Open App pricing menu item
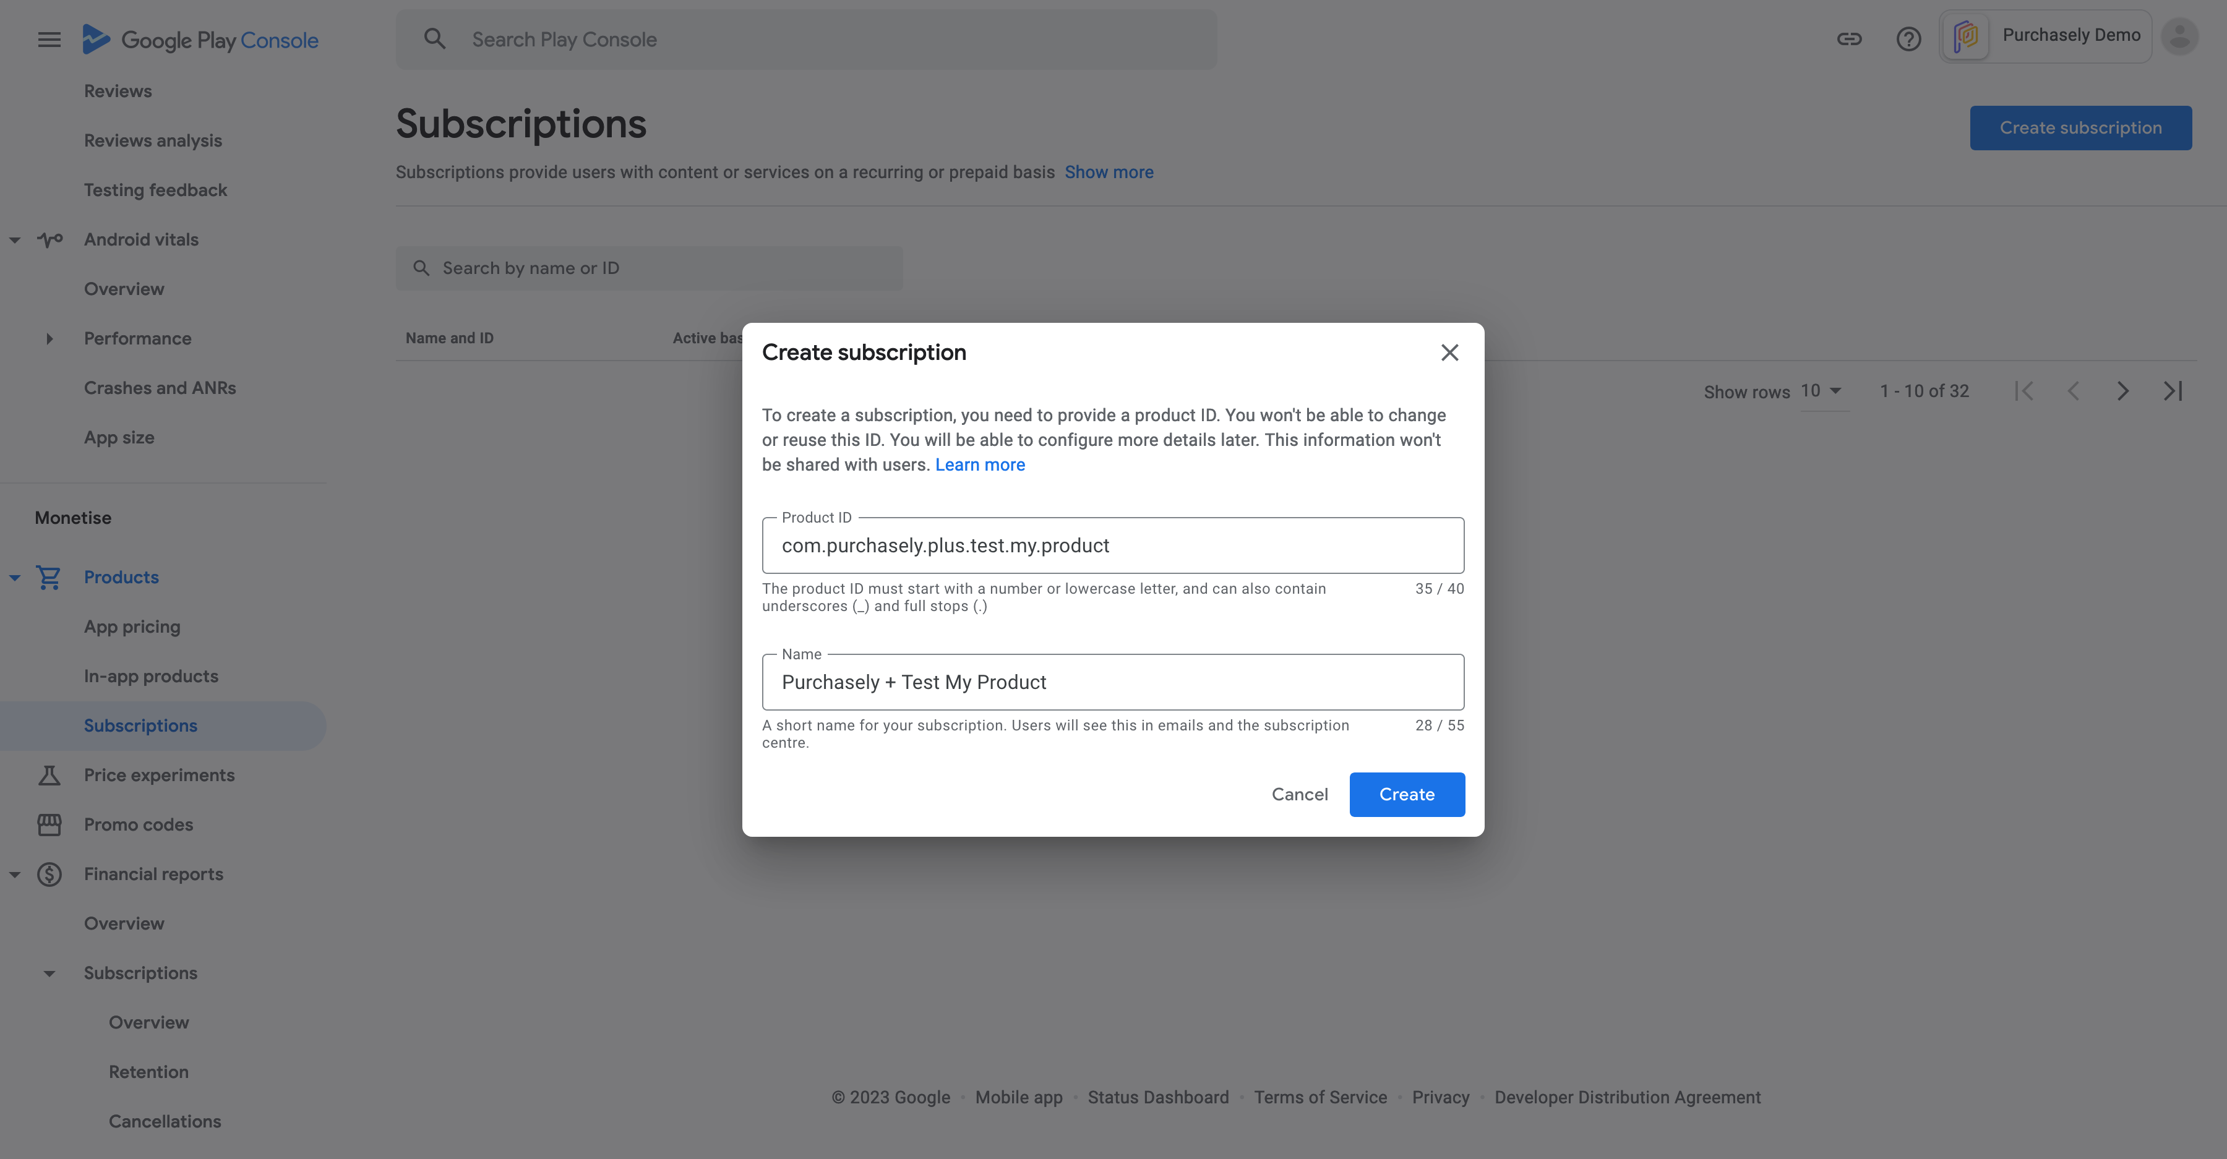Viewport: 2227px width, 1159px height. 132,627
